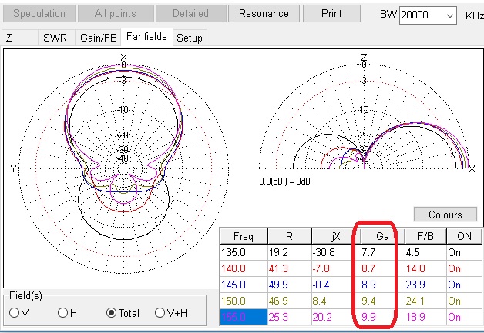484x333 pixels.
Task: Click the Detailed button
Action: [x=190, y=14]
